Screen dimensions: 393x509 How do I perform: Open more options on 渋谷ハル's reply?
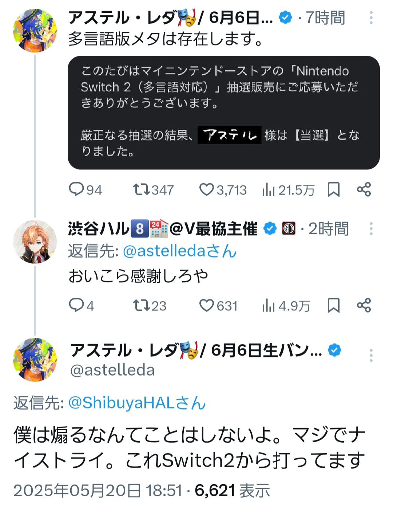pyautogui.click(x=371, y=228)
